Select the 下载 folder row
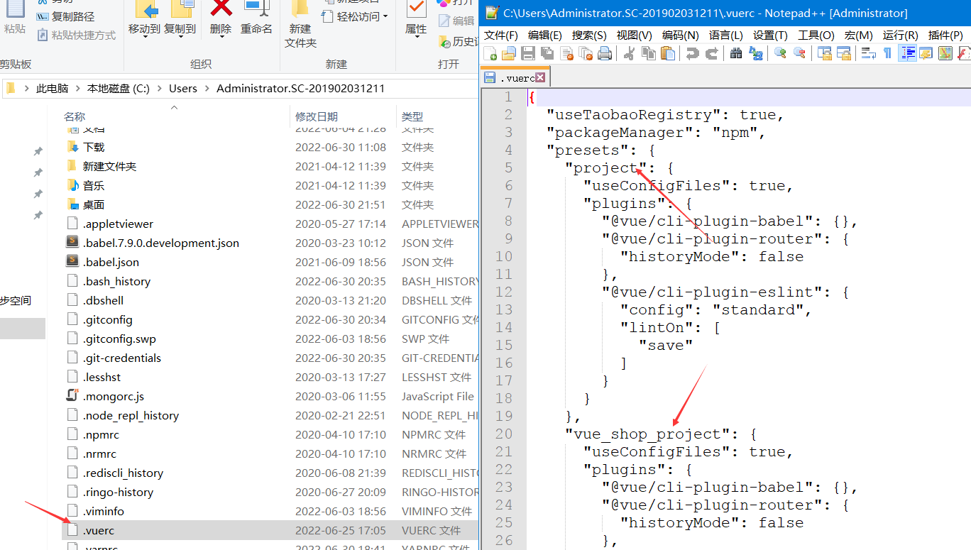The width and height of the screenshot is (971, 550). [270, 147]
